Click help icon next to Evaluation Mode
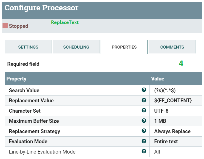Image resolution: width=204 pixels, height=159 pixels. (144, 141)
